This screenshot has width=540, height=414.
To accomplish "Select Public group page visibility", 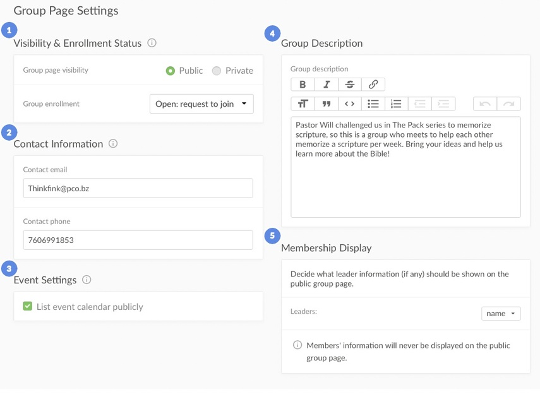I will point(170,71).
